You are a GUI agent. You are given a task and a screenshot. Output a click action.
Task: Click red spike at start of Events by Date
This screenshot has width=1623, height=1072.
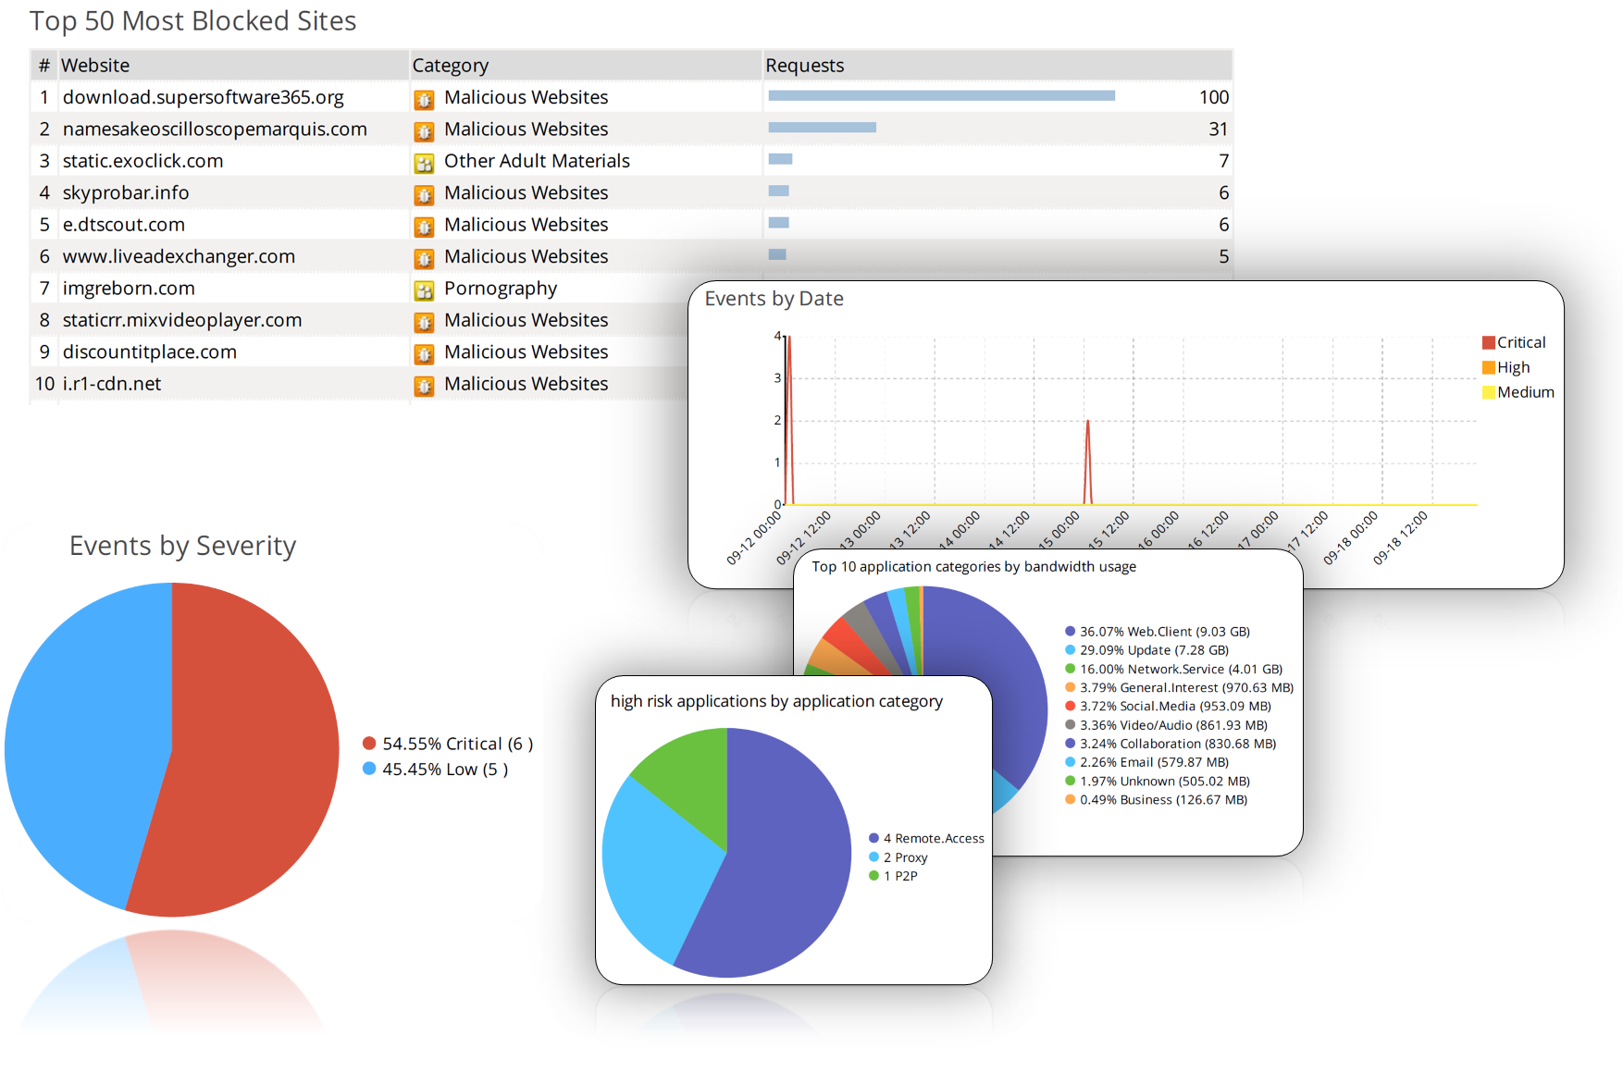tap(789, 421)
